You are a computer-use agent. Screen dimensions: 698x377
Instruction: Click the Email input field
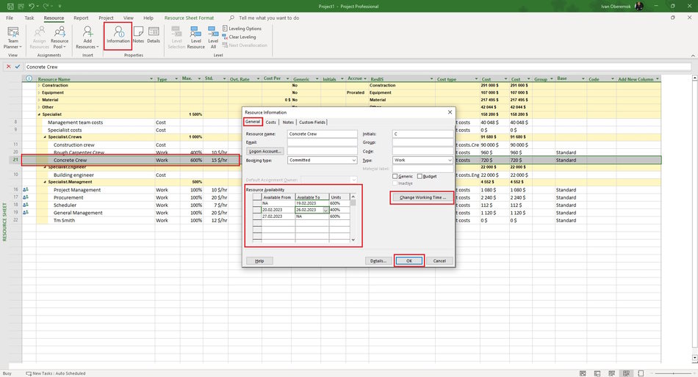coord(322,142)
